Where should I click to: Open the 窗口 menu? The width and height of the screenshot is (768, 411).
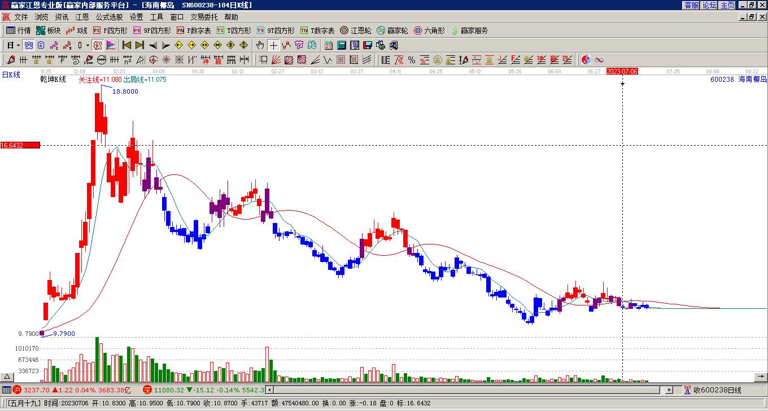(x=177, y=18)
